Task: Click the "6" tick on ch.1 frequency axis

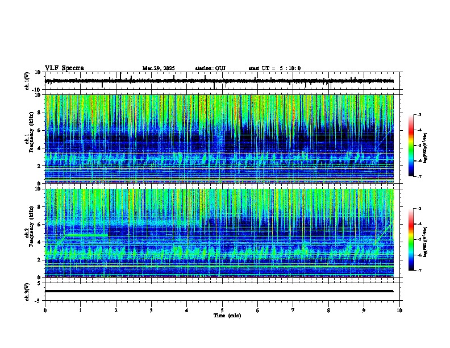Action: [40, 130]
